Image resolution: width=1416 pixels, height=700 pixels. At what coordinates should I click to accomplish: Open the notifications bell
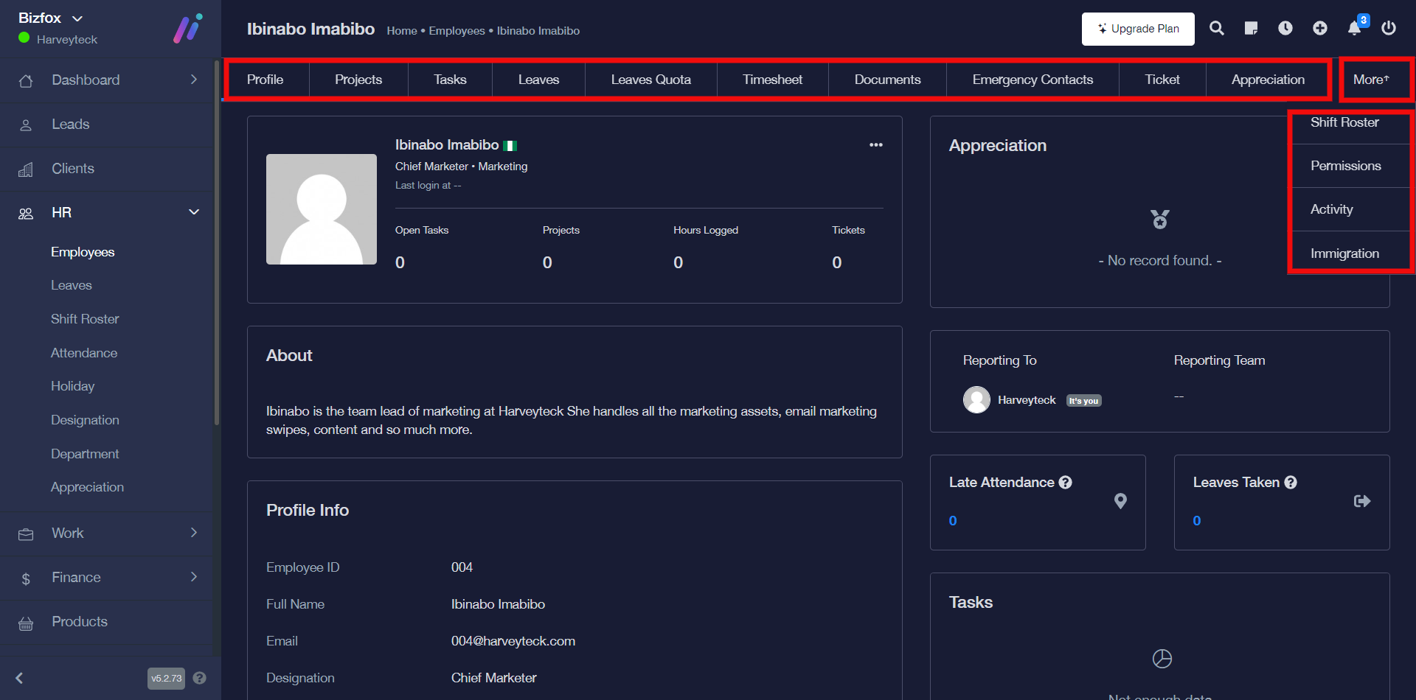pyautogui.click(x=1355, y=29)
